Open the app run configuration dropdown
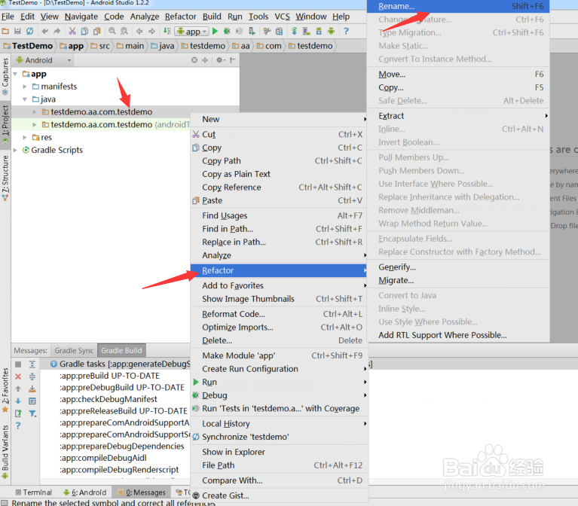Screen dimensions: 578x506 pos(192,32)
